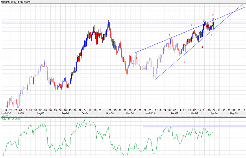Screen dimensions: 246x158
Task: Click the "Mar/07" date axis label
Action: (194, 113)
